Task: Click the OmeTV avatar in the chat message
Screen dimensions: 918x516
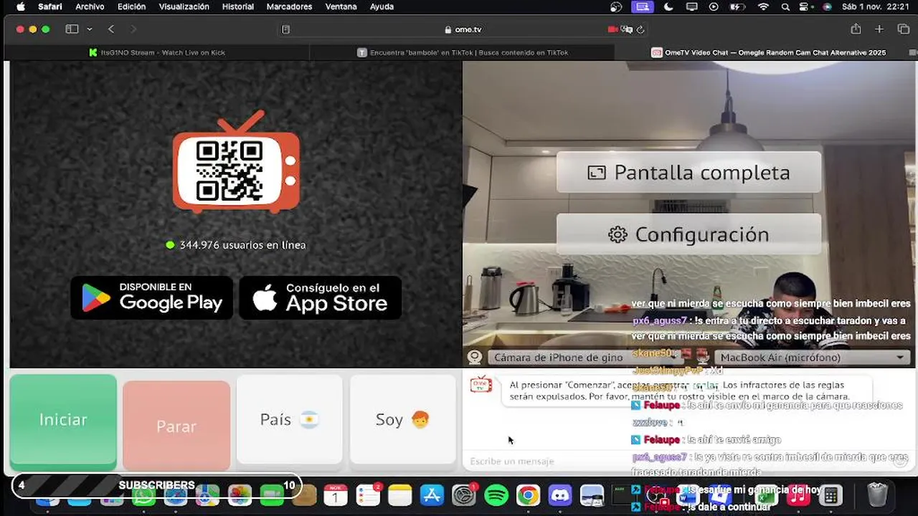Action: (481, 385)
